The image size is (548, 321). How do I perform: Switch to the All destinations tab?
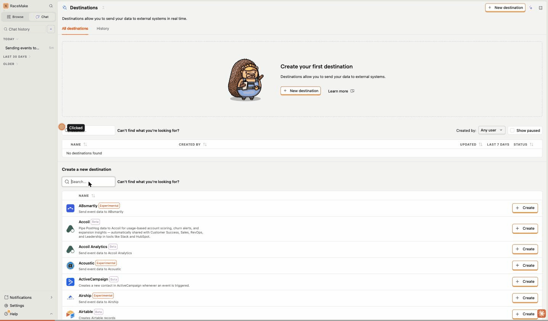(x=75, y=29)
